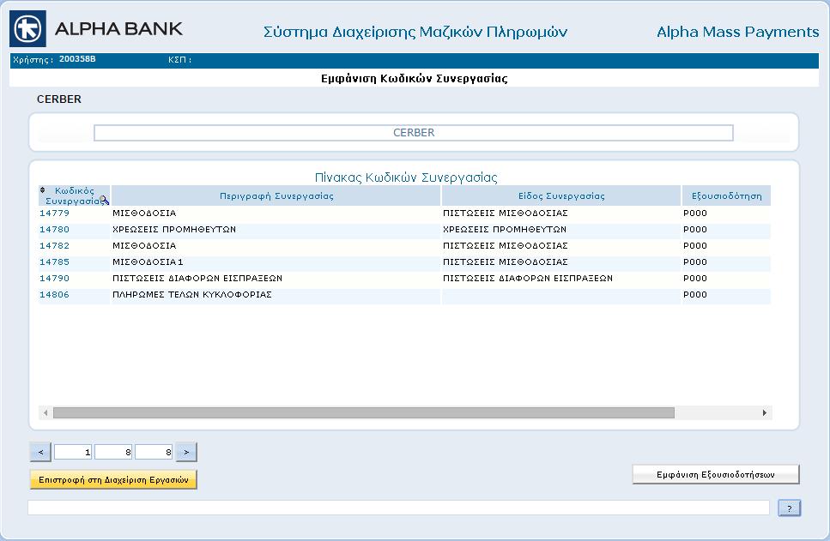Select P000 authorization in row 14780

click(726, 230)
